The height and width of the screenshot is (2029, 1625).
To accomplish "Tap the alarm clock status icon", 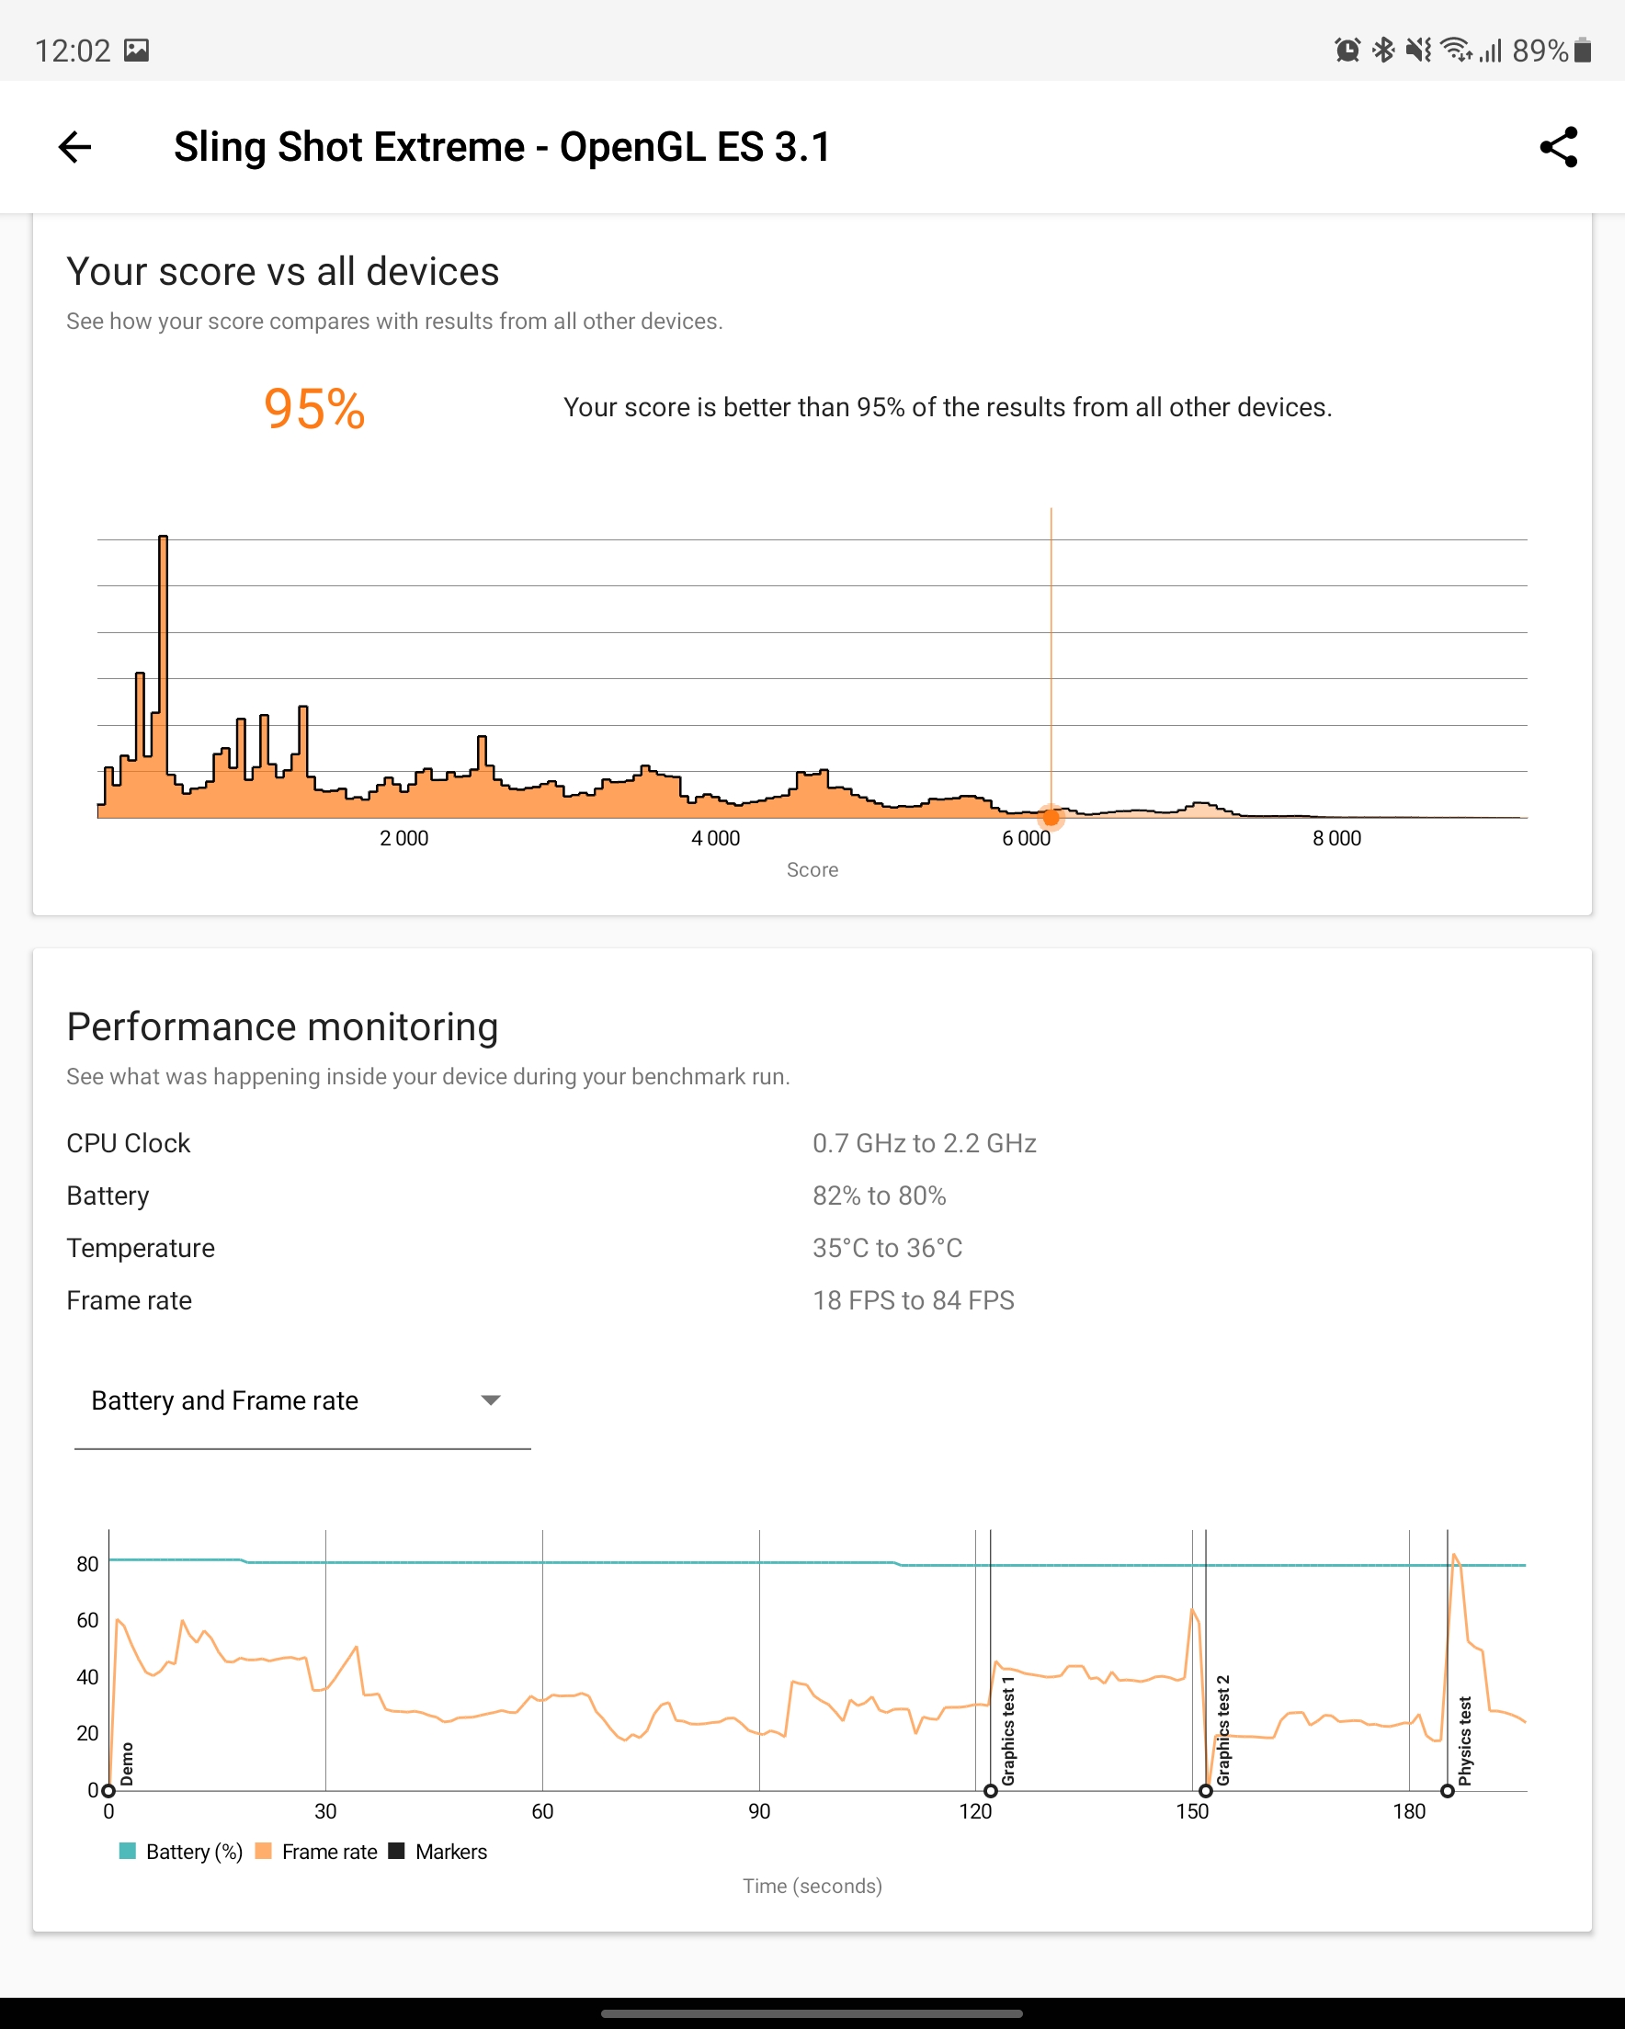I will (x=1347, y=50).
